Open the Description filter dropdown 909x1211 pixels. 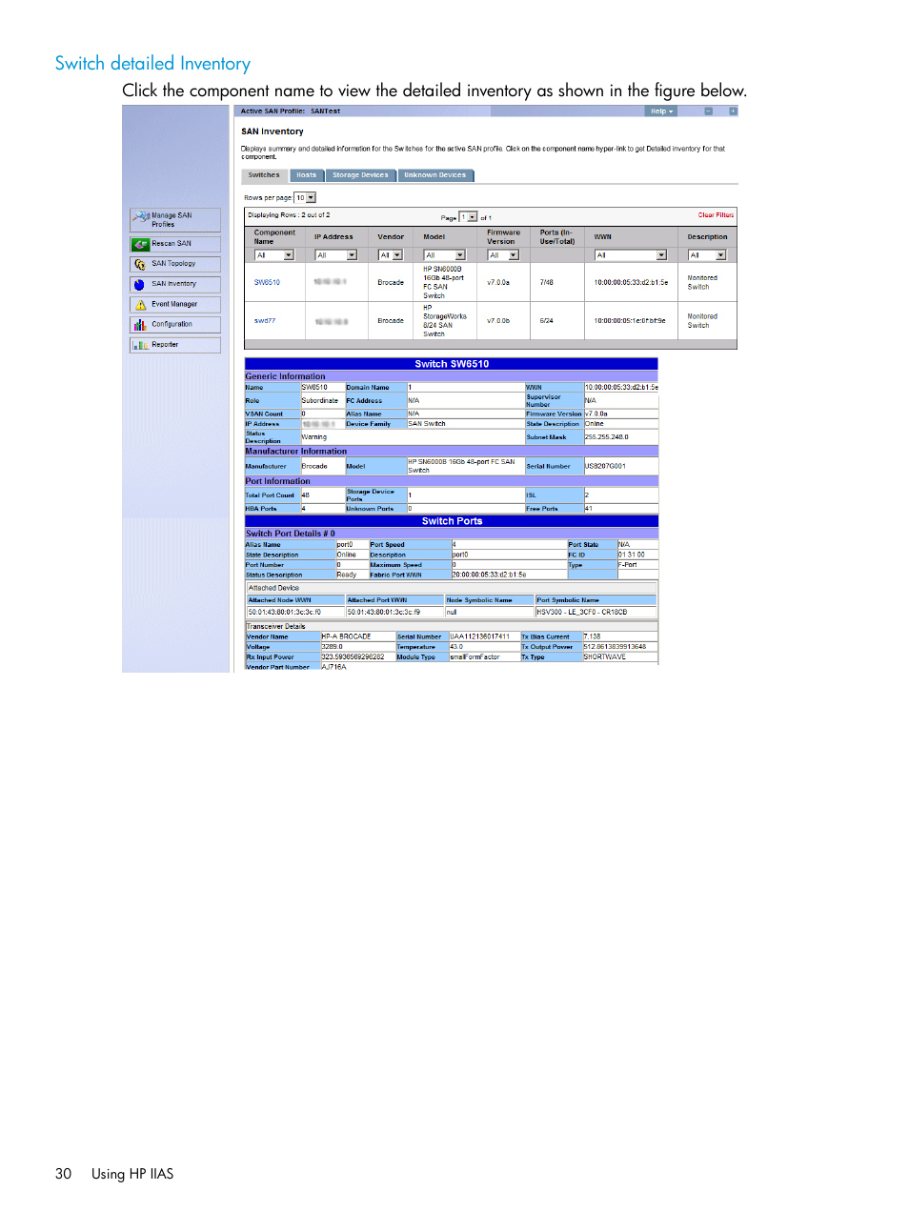coord(707,255)
